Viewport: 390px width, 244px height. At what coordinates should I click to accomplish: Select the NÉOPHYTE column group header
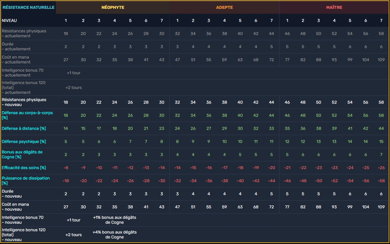pos(113,8)
